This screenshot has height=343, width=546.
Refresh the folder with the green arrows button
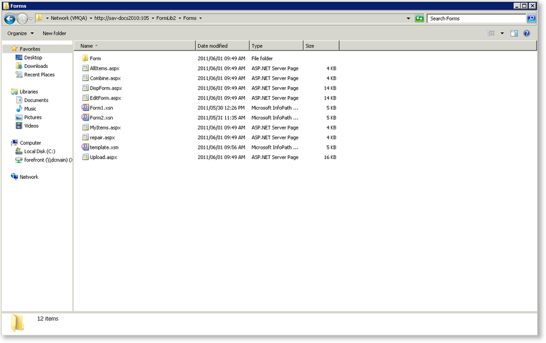point(420,19)
